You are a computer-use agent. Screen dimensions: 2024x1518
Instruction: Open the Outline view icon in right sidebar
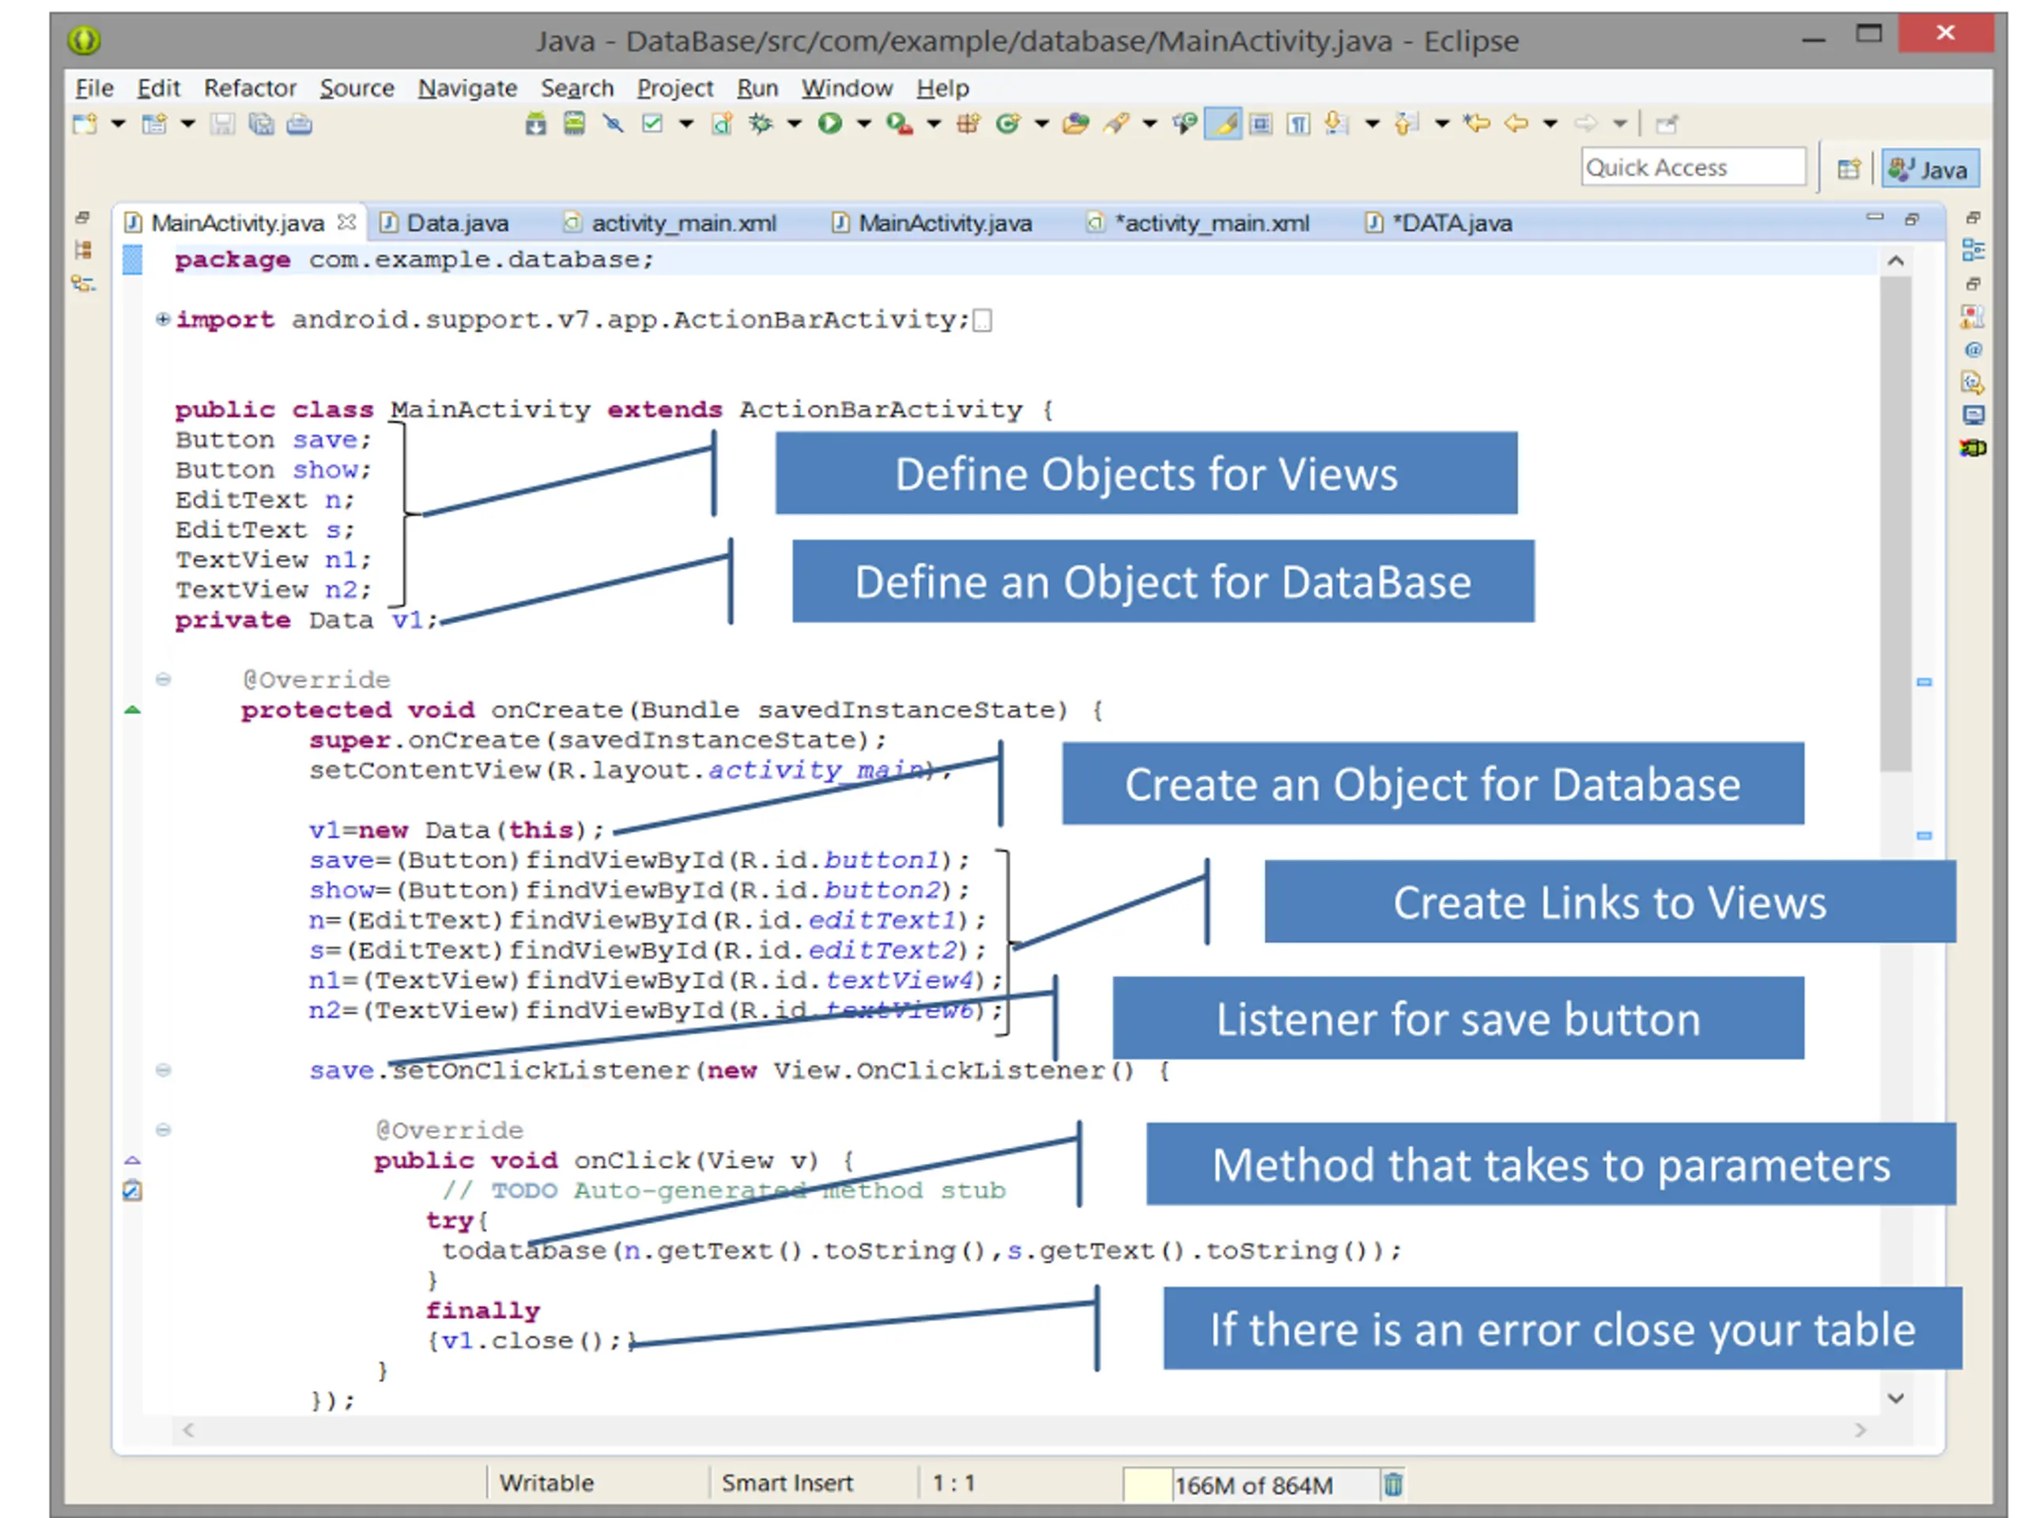[x=1973, y=250]
